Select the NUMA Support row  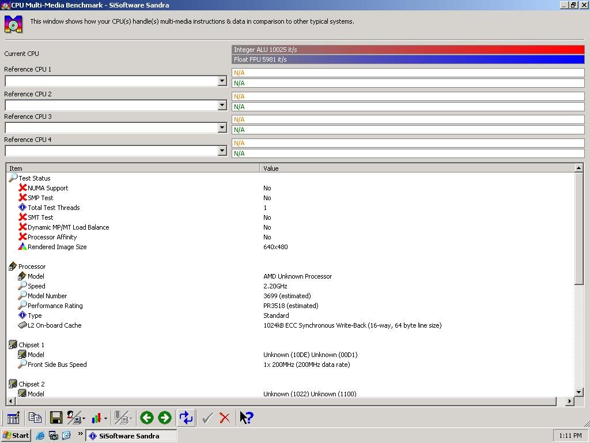(290, 188)
